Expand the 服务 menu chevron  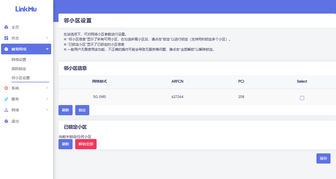click(47, 99)
